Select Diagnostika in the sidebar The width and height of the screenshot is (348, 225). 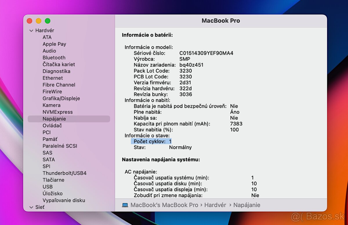(x=56, y=71)
